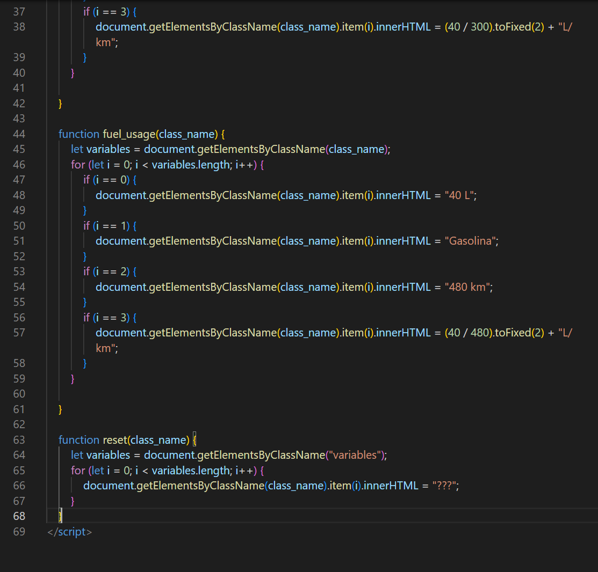This screenshot has height=572, width=598.
Task: Click line number 63 in the gutter
Action: click(19, 440)
